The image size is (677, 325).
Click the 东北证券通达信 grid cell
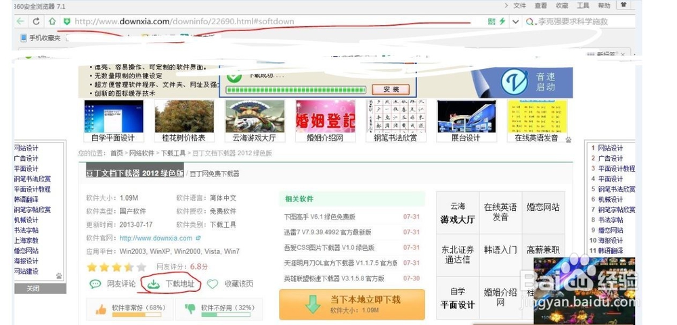click(458, 255)
